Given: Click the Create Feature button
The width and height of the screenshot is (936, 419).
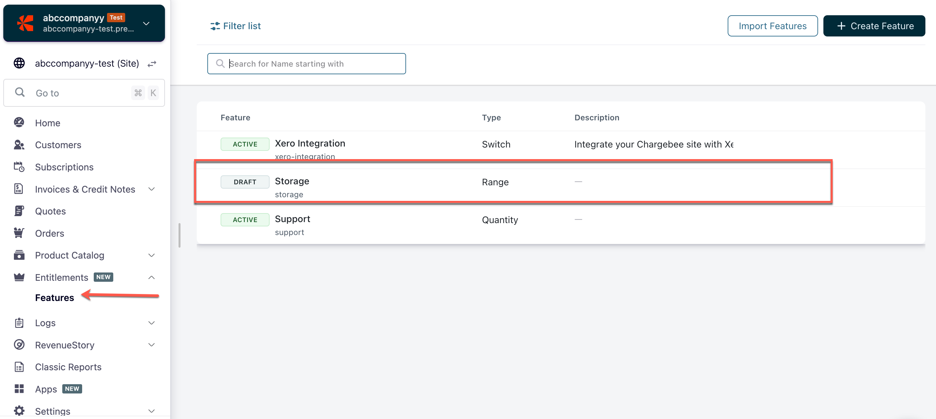Looking at the screenshot, I should (x=874, y=26).
